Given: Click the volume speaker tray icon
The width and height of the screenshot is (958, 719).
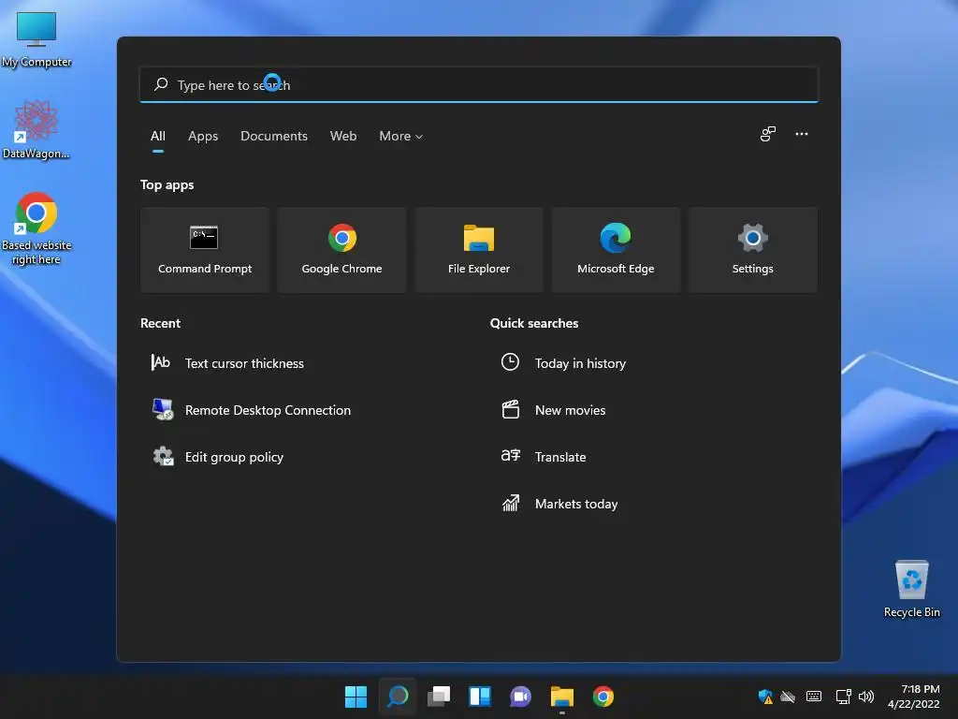Looking at the screenshot, I should click(865, 697).
